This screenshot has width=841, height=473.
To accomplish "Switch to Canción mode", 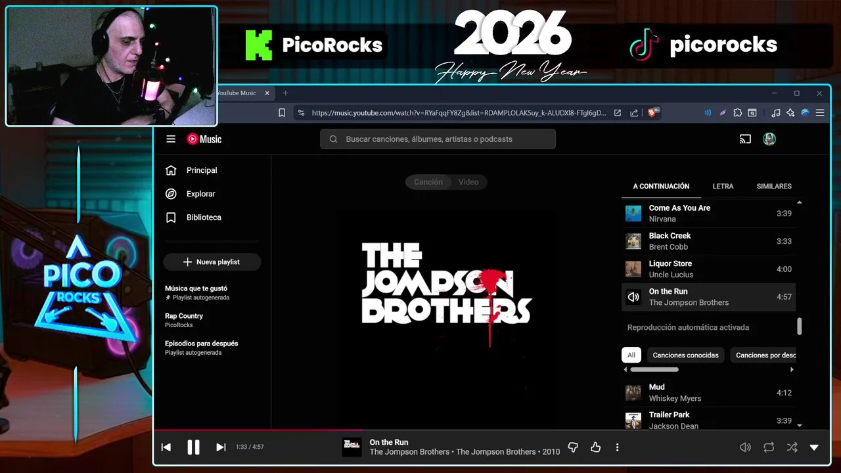I will tap(428, 182).
